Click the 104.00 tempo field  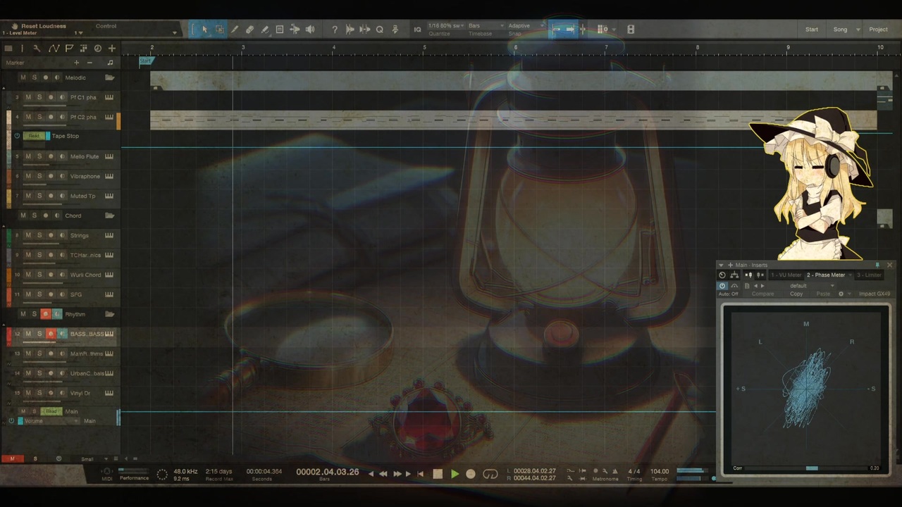(660, 471)
